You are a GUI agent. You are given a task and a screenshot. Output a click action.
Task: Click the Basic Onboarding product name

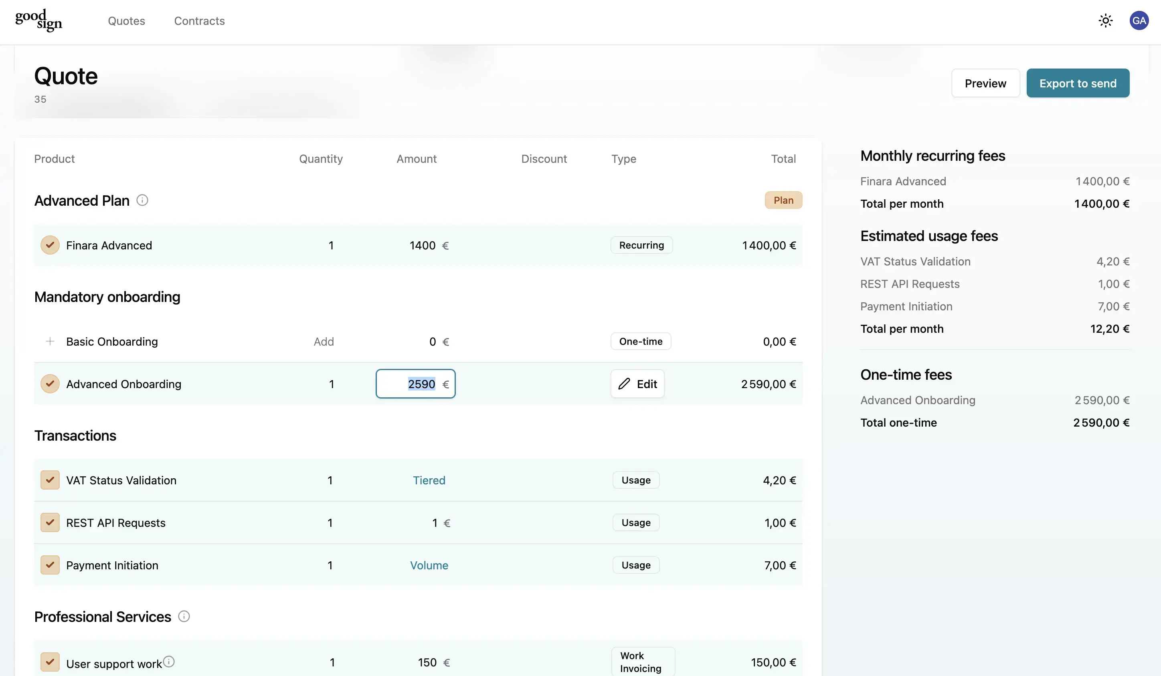[x=112, y=342]
